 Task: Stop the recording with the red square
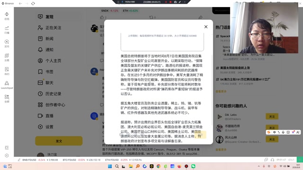pyautogui.click(x=170, y=2)
